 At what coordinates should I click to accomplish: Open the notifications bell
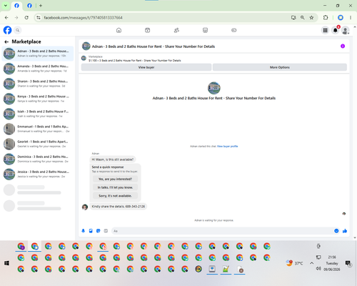click(336, 30)
